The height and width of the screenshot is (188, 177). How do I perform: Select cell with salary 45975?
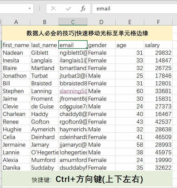coord(158,152)
